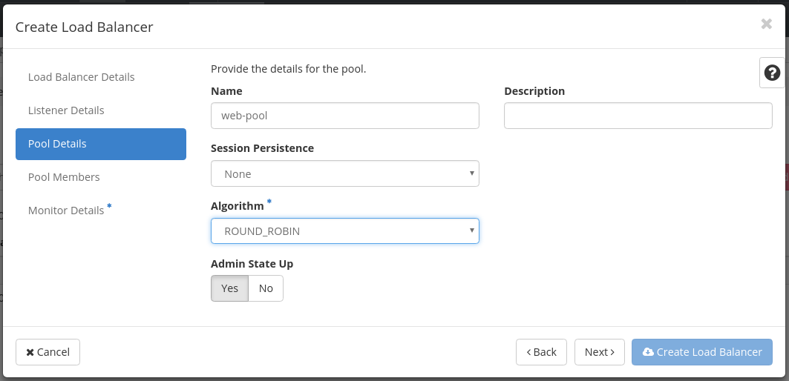Close dialog with the X icon
Viewport: 789px width, 381px height.
766,24
